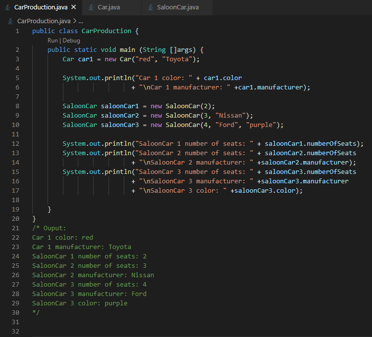The height and width of the screenshot is (337, 372).
Task: Click Java icon on Car.java tab
Action: pos(91,7)
